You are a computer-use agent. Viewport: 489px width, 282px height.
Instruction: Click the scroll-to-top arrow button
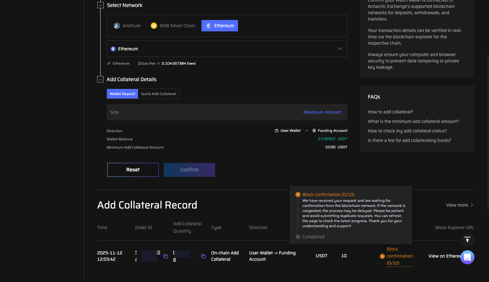coord(467,240)
